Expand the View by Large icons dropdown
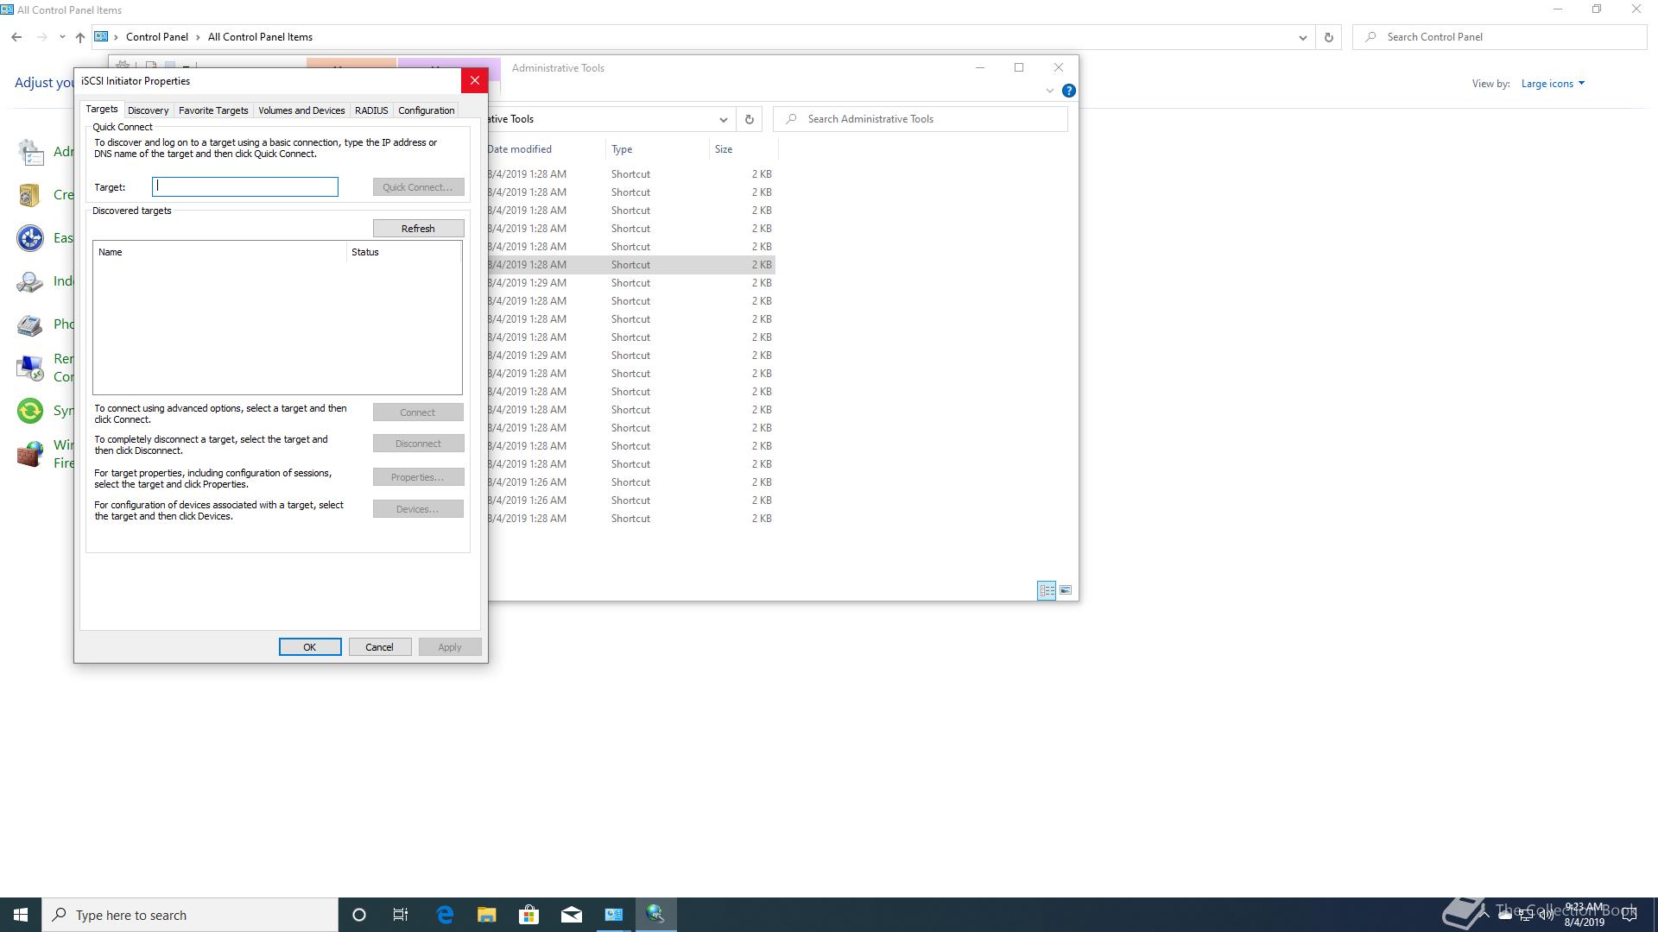Image resolution: width=1658 pixels, height=932 pixels. click(x=1553, y=84)
